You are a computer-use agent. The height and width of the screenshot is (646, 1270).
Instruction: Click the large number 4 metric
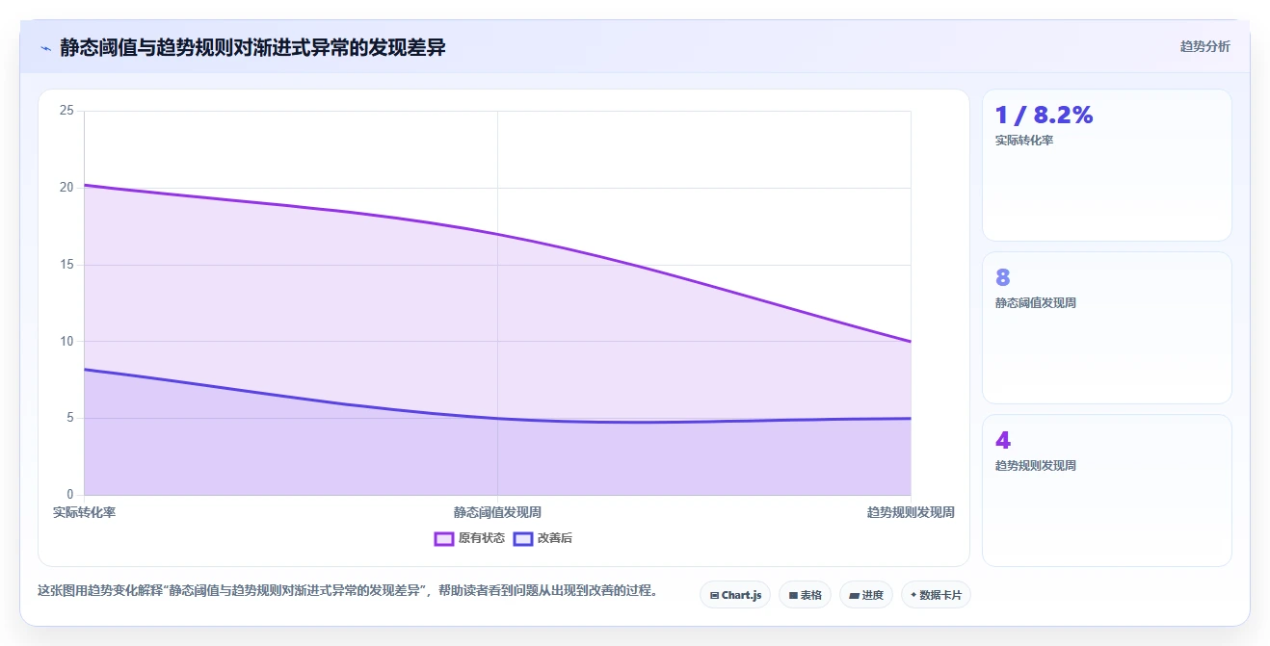1002,440
